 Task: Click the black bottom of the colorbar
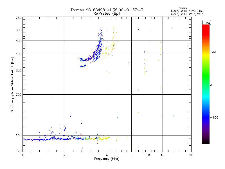pyautogui.click(x=206, y=142)
